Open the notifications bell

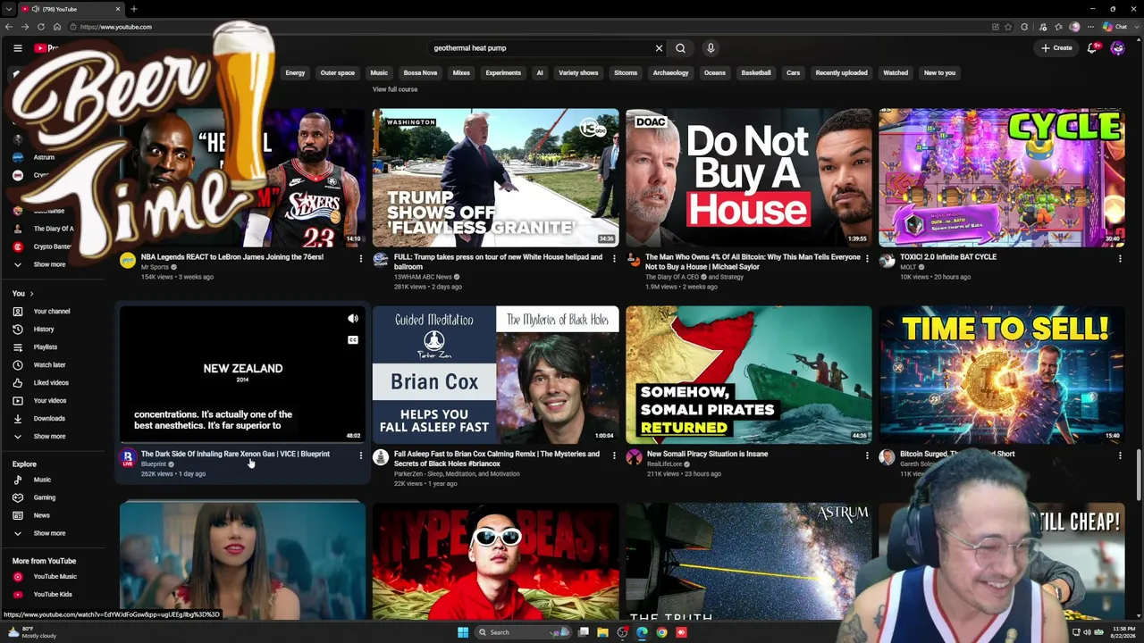pos(1091,48)
